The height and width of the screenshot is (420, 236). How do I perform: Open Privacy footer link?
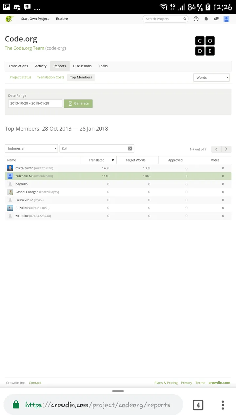click(187, 383)
